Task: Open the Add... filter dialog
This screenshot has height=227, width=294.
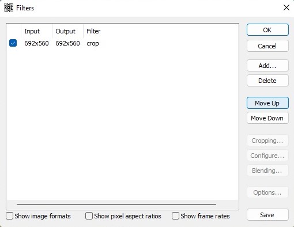Action: click(267, 66)
